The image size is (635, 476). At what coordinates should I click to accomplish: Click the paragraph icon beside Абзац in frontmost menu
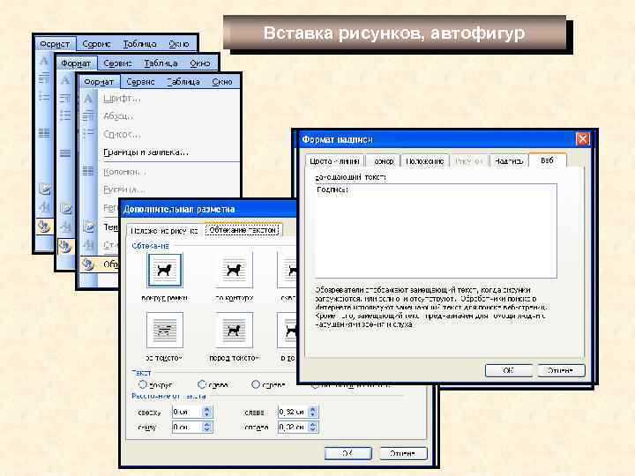[88, 116]
